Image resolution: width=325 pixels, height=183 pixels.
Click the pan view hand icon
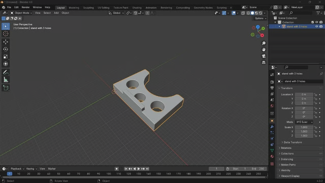pyautogui.click(x=263, y=50)
